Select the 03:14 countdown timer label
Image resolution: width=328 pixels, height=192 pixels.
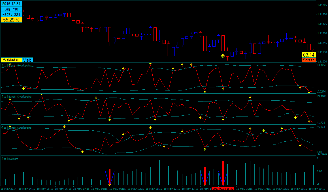[x=309, y=55]
